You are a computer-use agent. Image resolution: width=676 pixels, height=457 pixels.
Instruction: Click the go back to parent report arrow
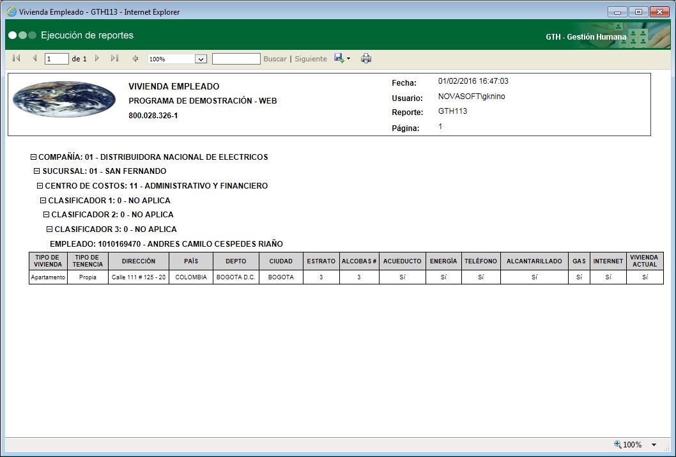click(x=135, y=58)
